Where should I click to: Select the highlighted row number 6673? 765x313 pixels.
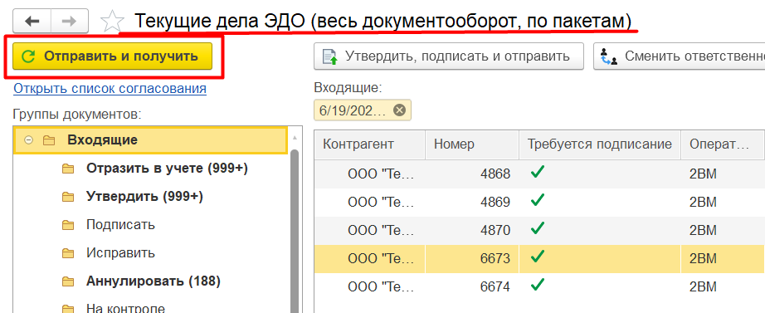(x=539, y=258)
